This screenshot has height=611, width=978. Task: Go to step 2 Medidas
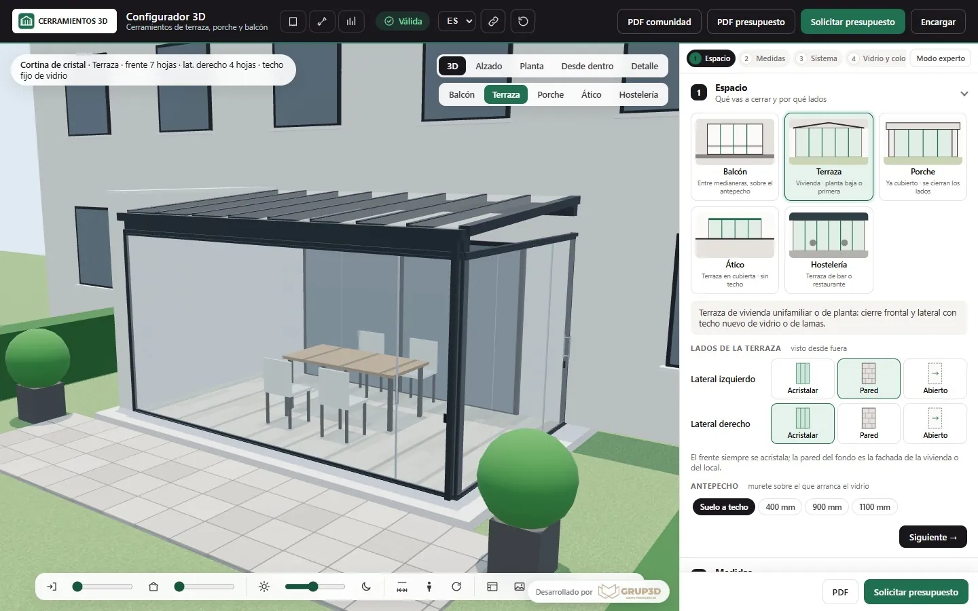click(x=764, y=58)
